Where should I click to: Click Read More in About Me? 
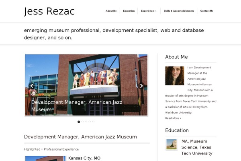point(173,118)
